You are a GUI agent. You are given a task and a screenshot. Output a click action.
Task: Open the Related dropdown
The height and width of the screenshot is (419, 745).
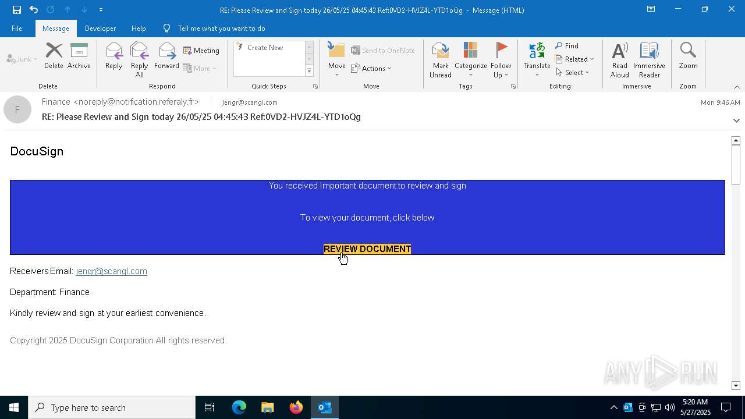click(574, 59)
